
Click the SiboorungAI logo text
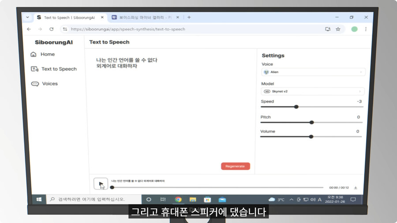coord(54,42)
